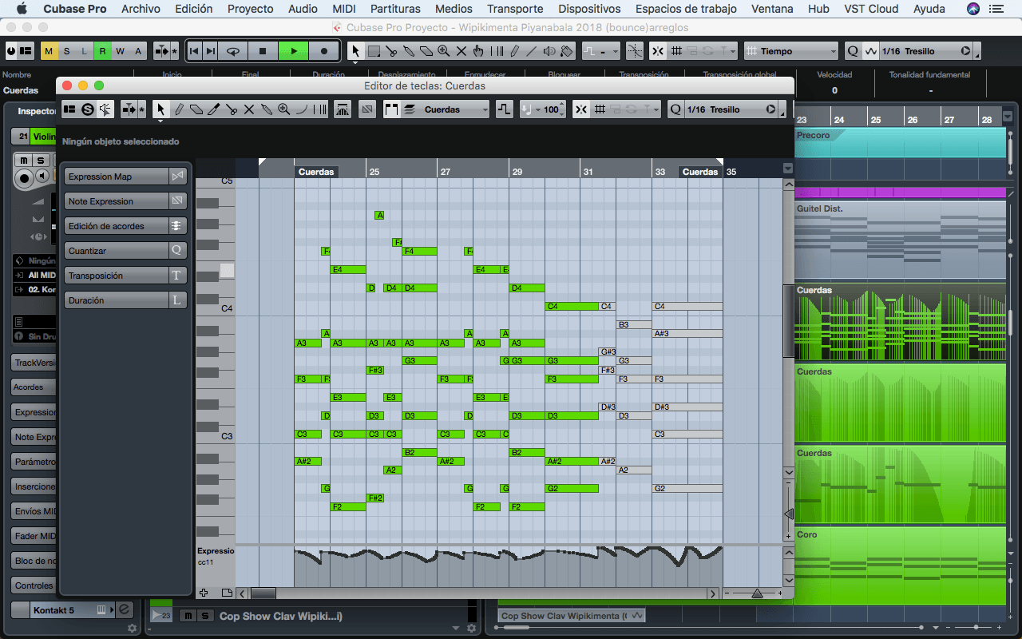Toggle global Write automation W button

(120, 51)
